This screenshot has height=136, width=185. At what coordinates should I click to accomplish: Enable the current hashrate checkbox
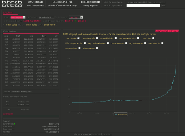[126, 43]
